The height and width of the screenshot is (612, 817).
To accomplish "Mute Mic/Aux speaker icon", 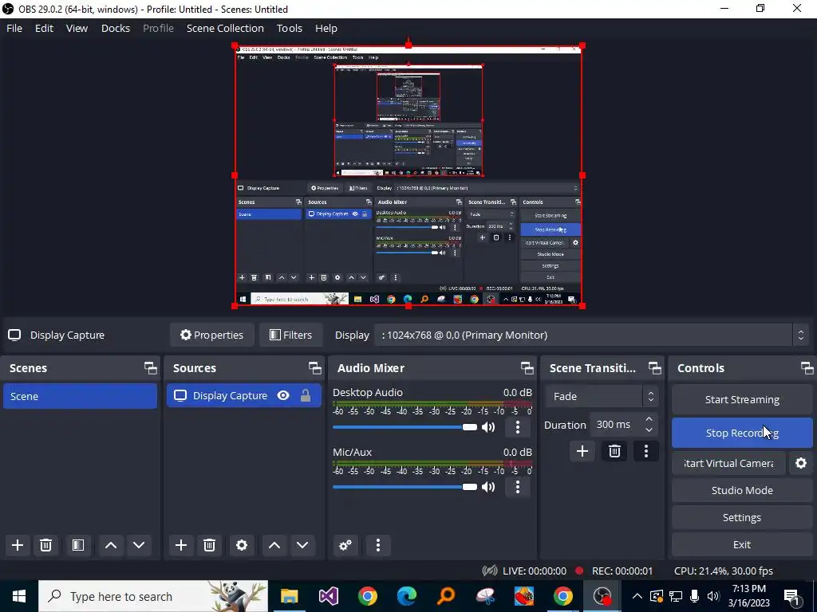I will [x=488, y=487].
